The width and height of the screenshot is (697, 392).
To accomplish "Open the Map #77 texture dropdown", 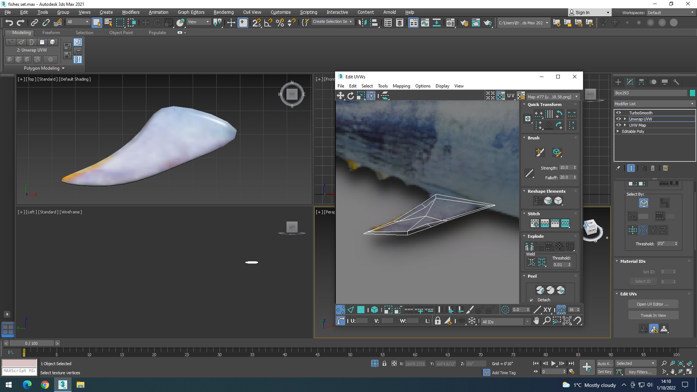I will pyautogui.click(x=553, y=97).
